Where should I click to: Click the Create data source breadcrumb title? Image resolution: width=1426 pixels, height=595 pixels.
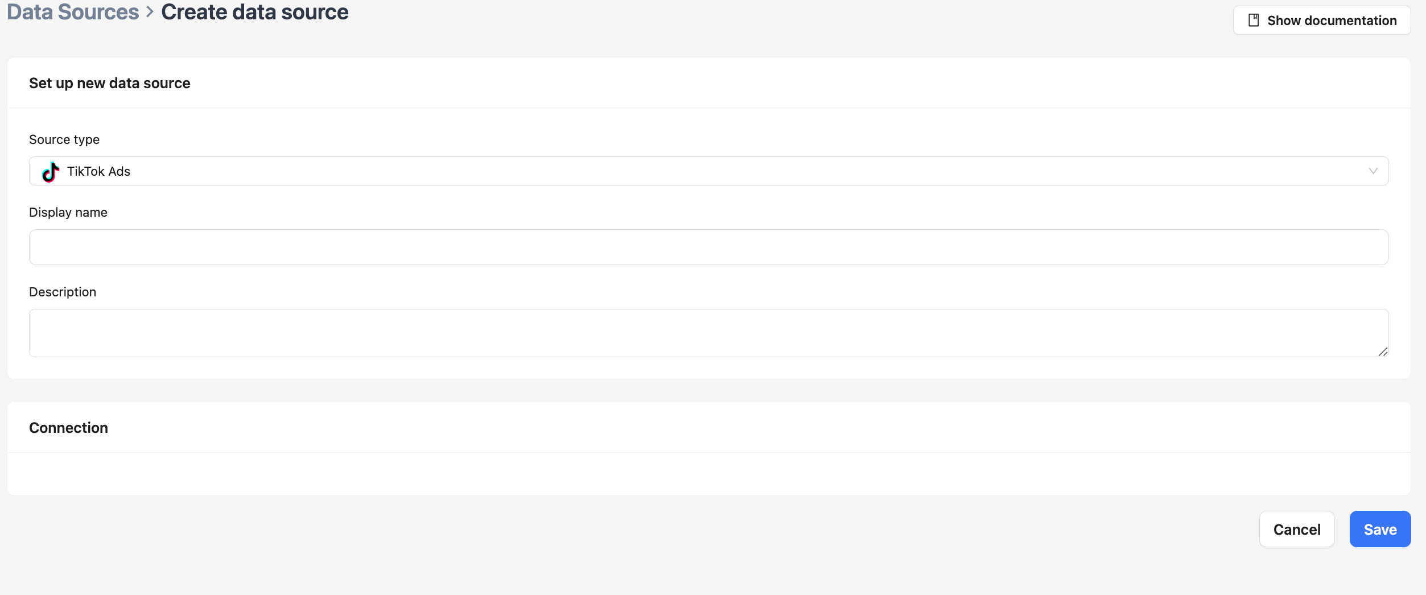(254, 12)
